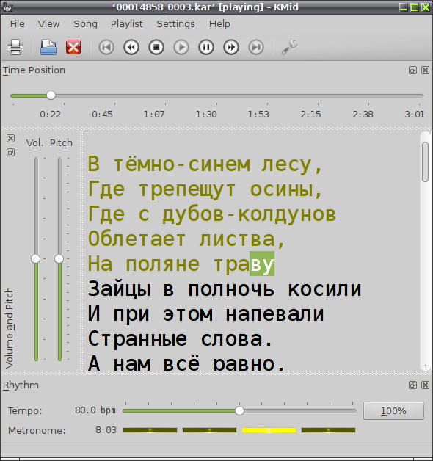Click the lyric line 'И при этом напевали'
This screenshot has width=433, height=461.
(205, 314)
